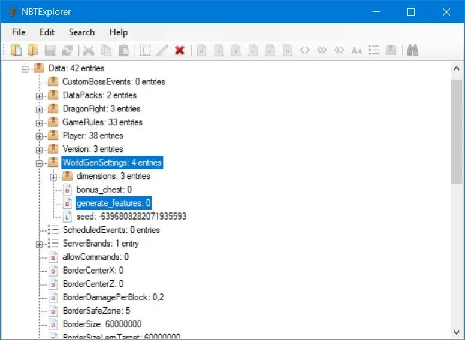
Task: Click the Refresh toolbar icon
Action: pyautogui.click(x=67, y=50)
